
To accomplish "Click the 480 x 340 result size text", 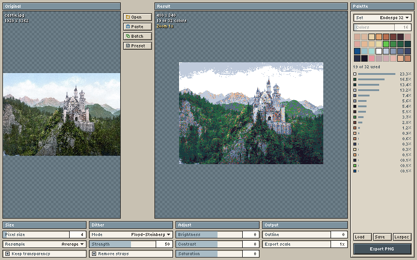I will tap(166, 16).
